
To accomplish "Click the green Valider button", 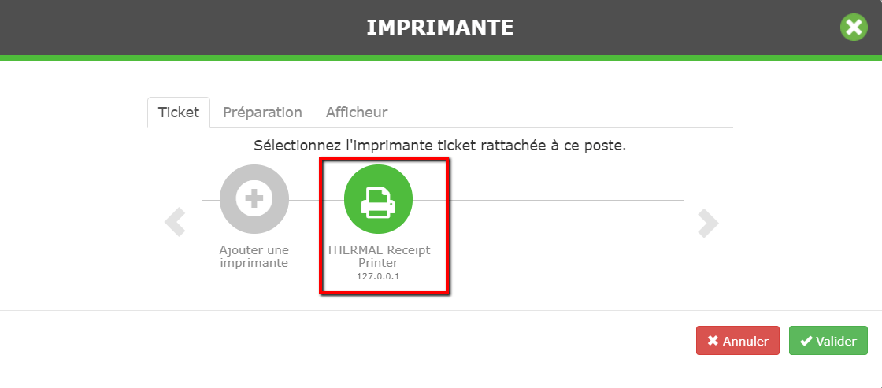I will click(x=828, y=341).
